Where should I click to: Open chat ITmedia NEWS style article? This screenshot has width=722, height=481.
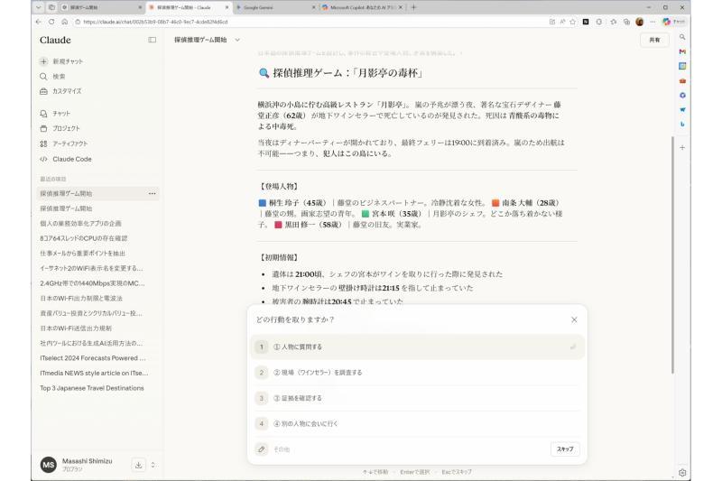click(x=94, y=373)
